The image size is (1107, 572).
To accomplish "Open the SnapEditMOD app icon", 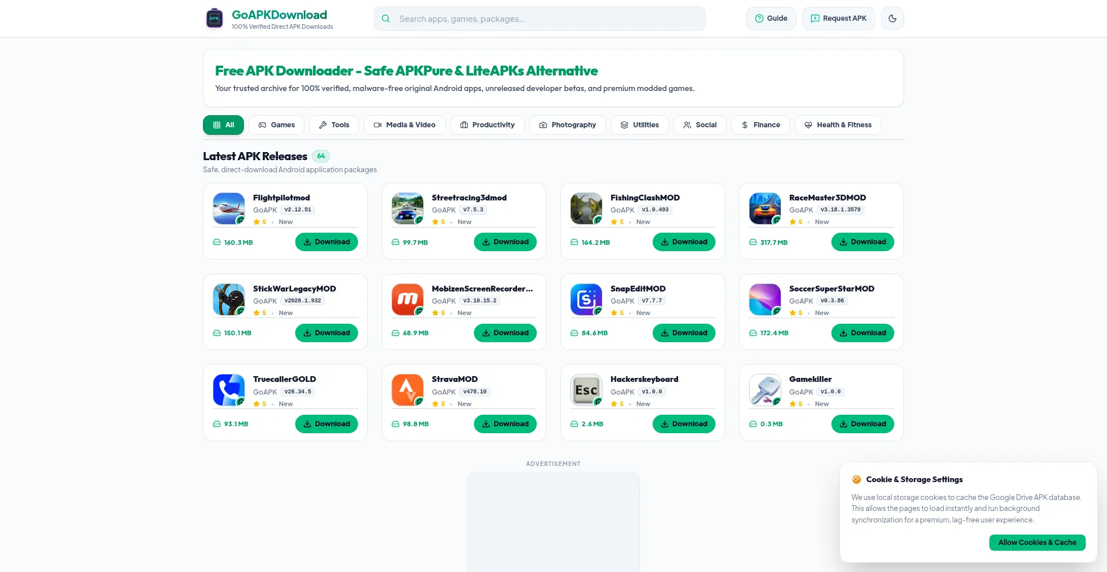I will pyautogui.click(x=586, y=300).
